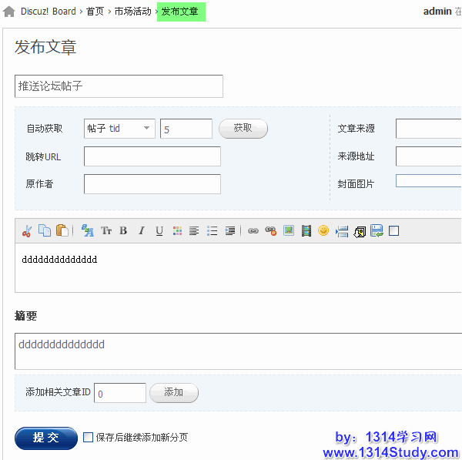462x460 pixels.
Task: Click the 获取 button
Action: pyautogui.click(x=243, y=129)
